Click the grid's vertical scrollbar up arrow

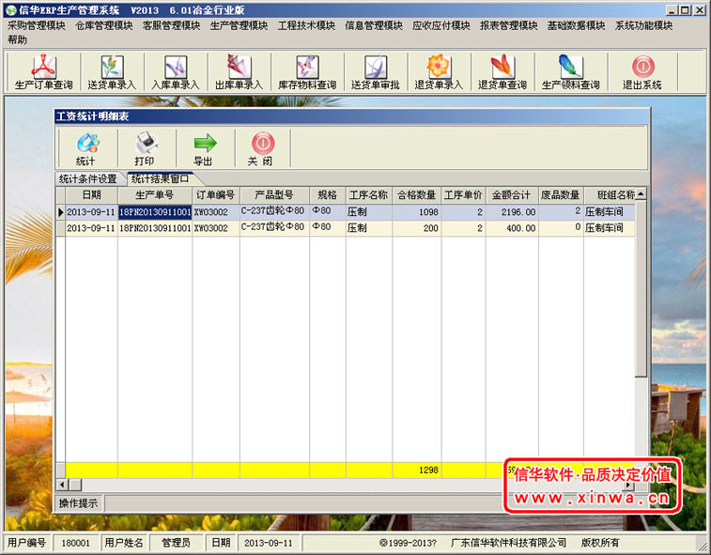641,194
